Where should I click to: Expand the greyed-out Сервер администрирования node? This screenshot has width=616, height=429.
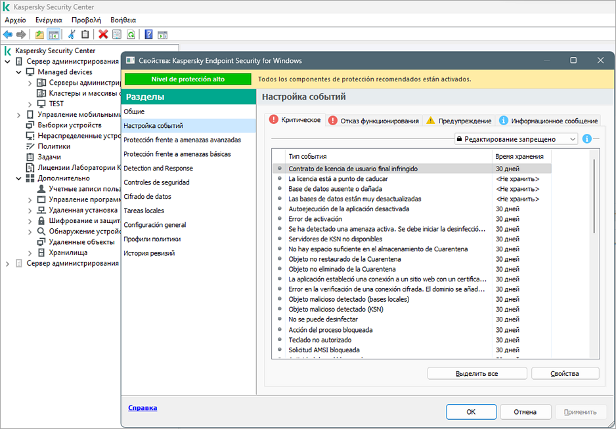7,263
